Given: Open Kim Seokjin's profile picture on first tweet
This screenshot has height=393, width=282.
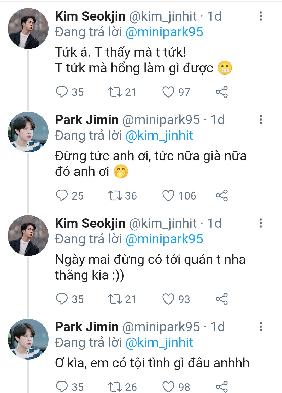Looking at the screenshot, I should (x=28, y=29).
